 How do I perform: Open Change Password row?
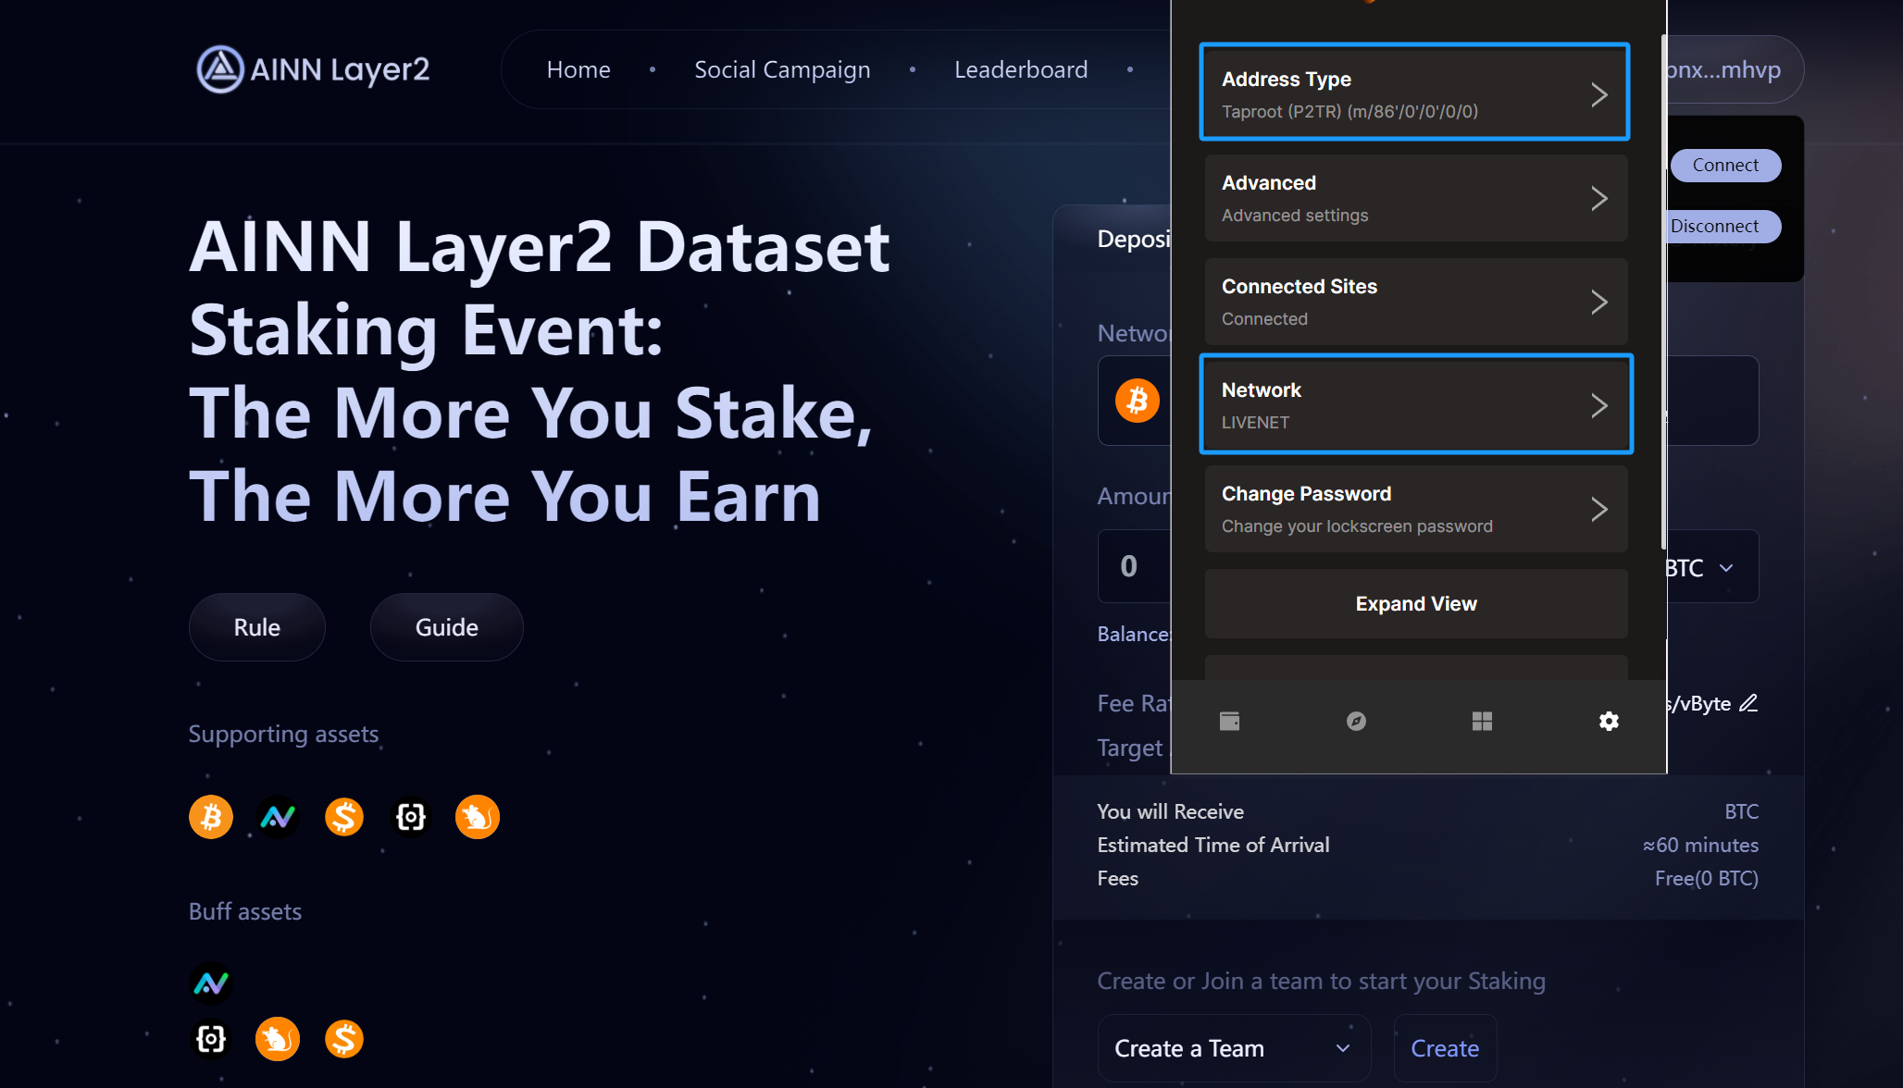point(1416,509)
